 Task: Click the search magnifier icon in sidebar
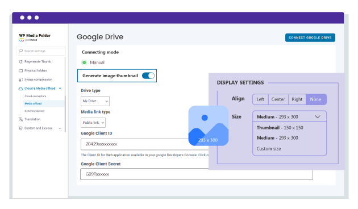(21, 51)
